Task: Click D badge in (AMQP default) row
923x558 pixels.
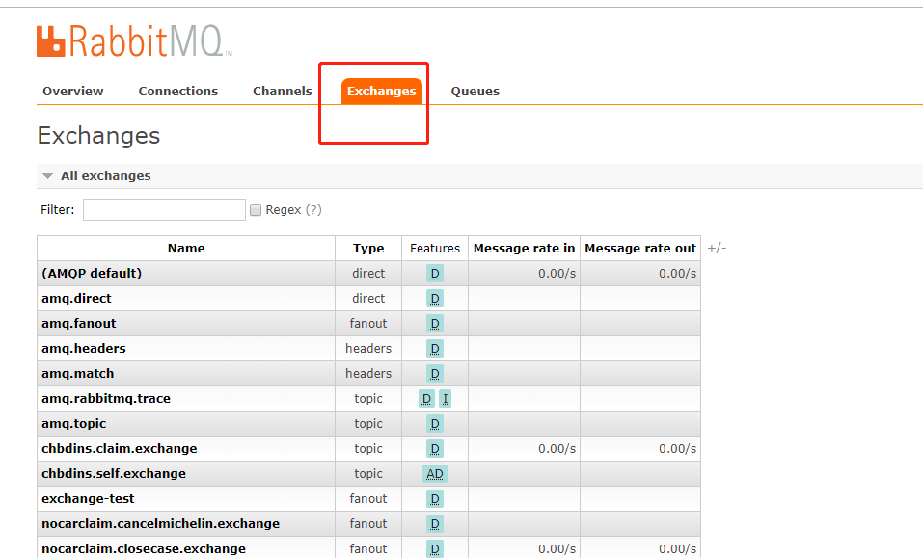Action: click(435, 274)
